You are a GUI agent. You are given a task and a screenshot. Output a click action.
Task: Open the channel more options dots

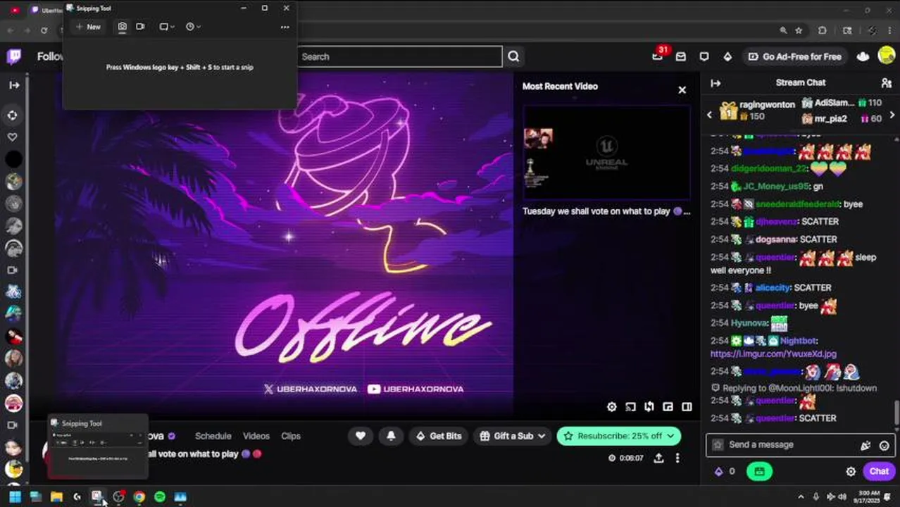[x=677, y=458]
